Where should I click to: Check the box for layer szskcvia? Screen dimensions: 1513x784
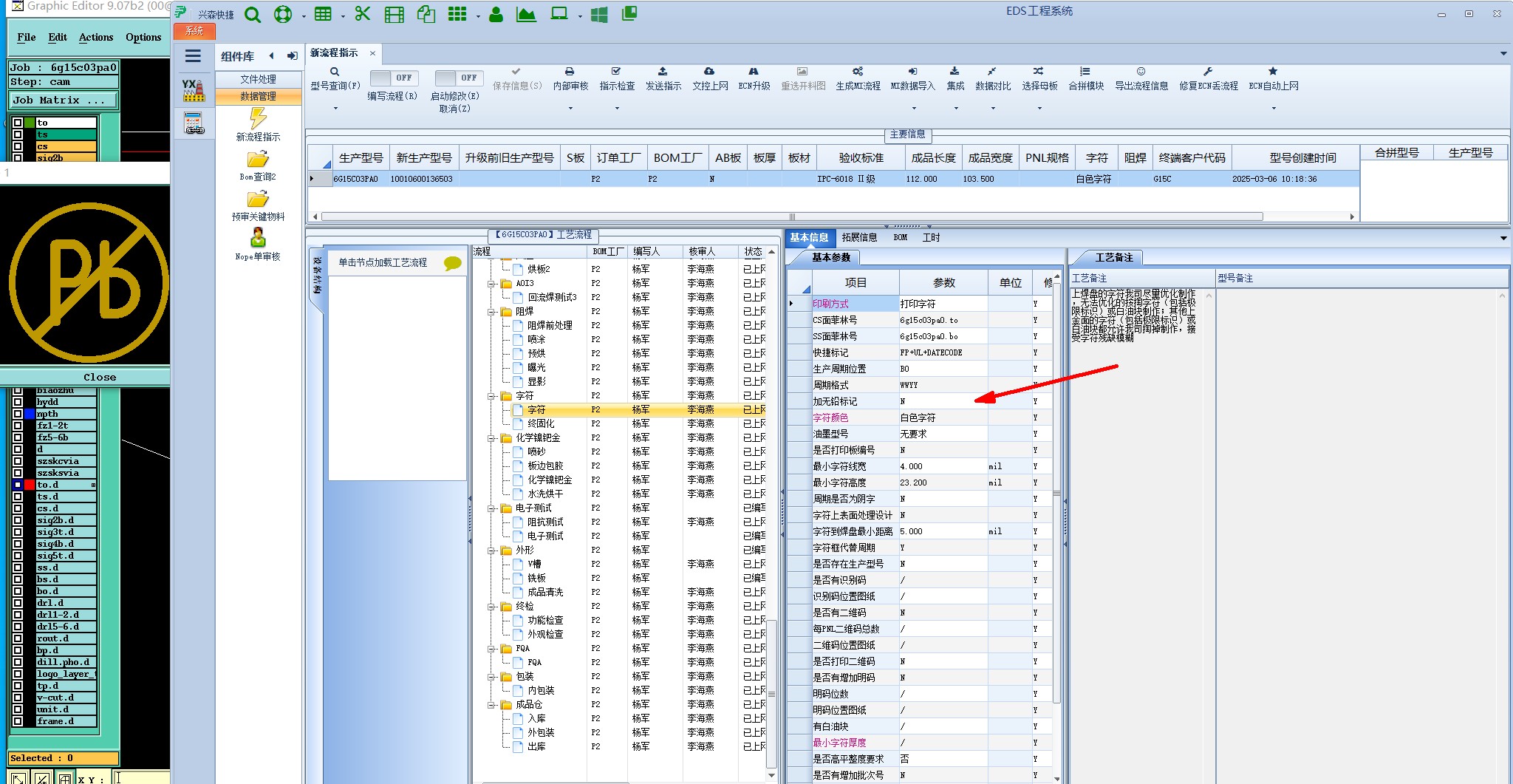pyautogui.click(x=18, y=461)
